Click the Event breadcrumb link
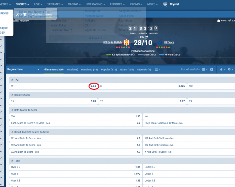 [49, 15]
